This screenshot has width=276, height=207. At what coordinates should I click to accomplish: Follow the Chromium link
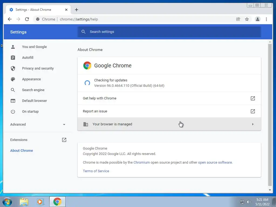(x=142, y=163)
